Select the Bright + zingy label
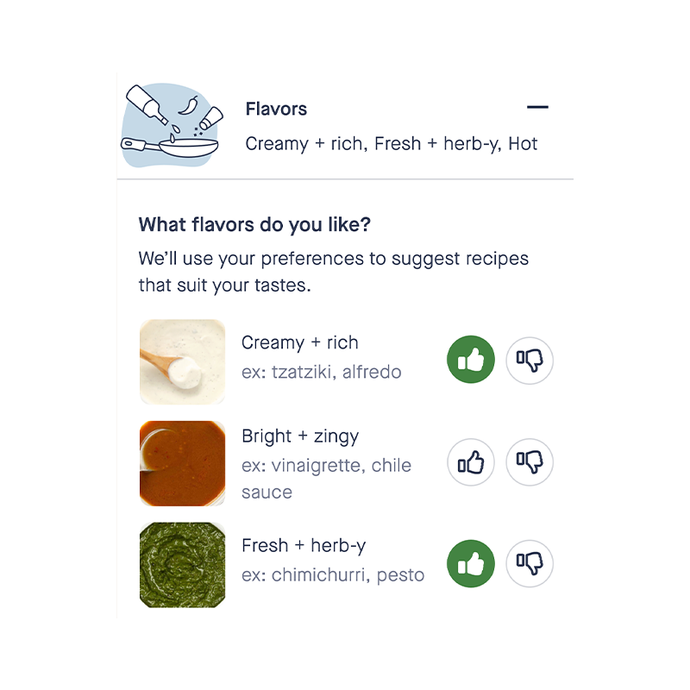Viewport: 690px width, 690px height. pos(299,436)
